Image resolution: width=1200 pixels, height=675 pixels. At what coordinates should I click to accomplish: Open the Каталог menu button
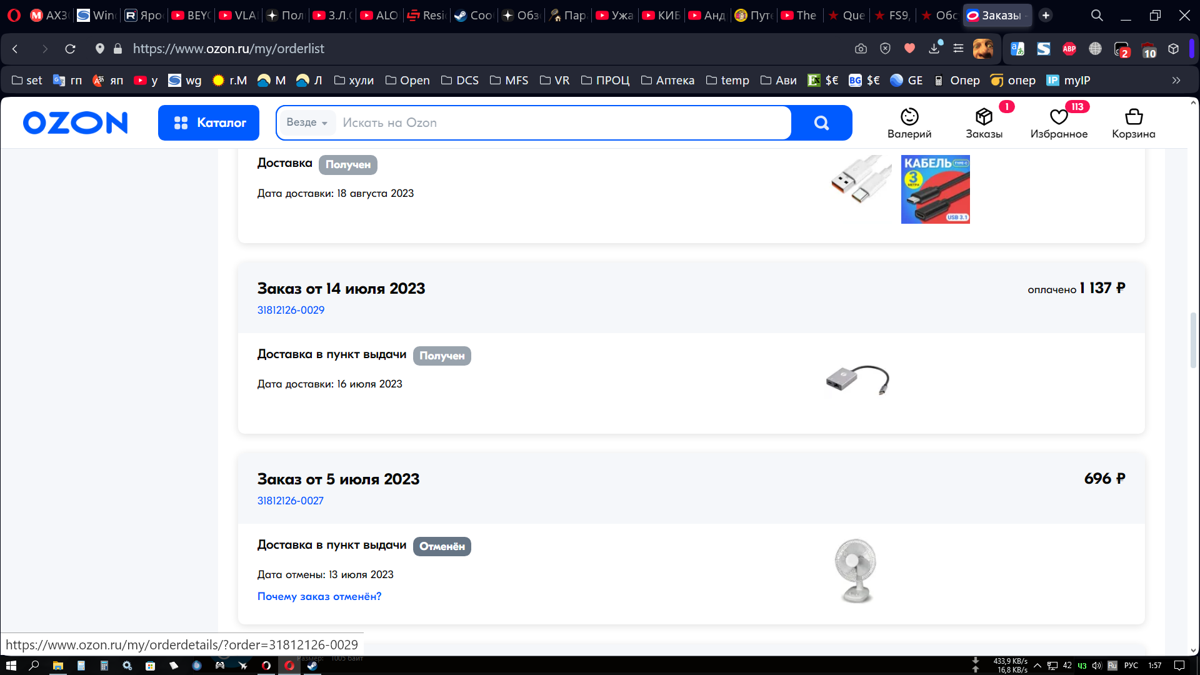[x=209, y=123]
